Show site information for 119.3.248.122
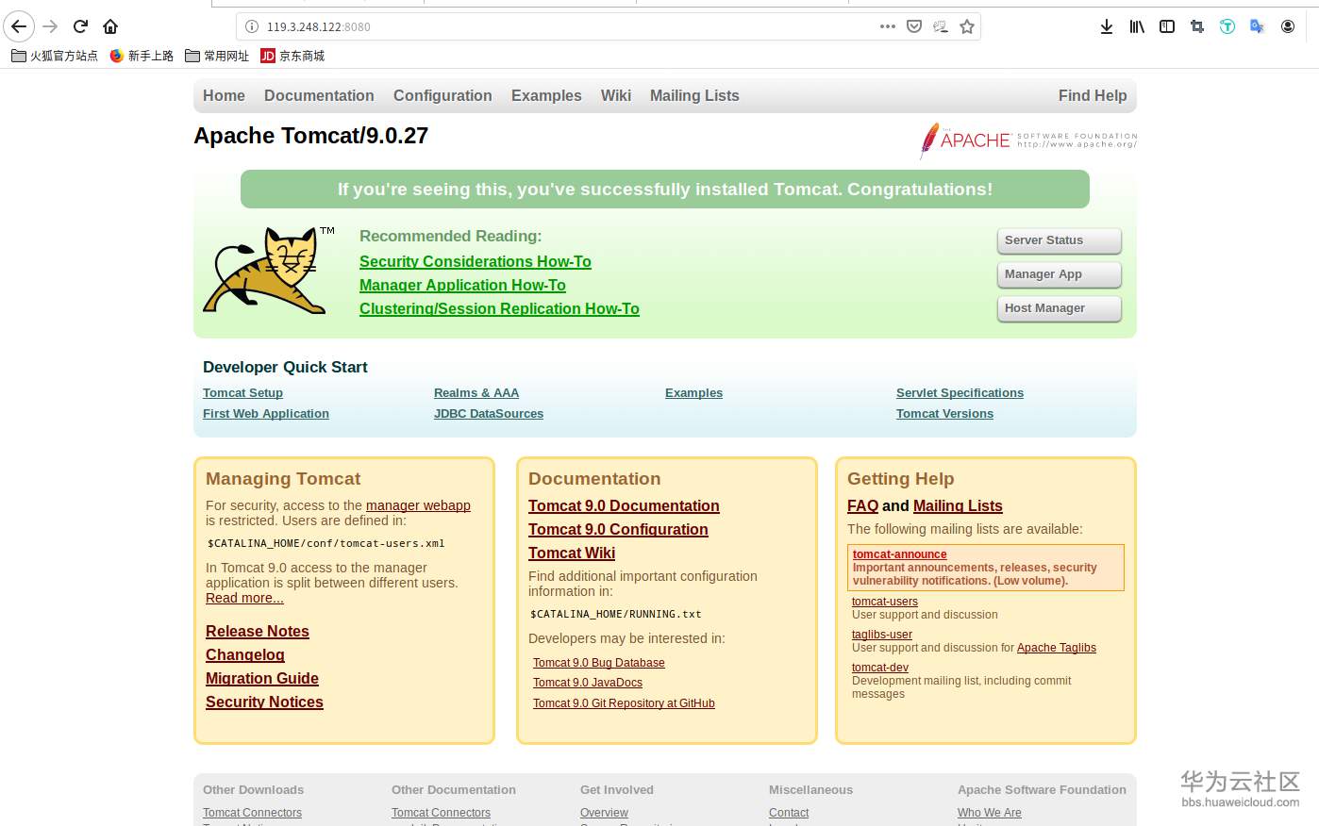 (252, 26)
